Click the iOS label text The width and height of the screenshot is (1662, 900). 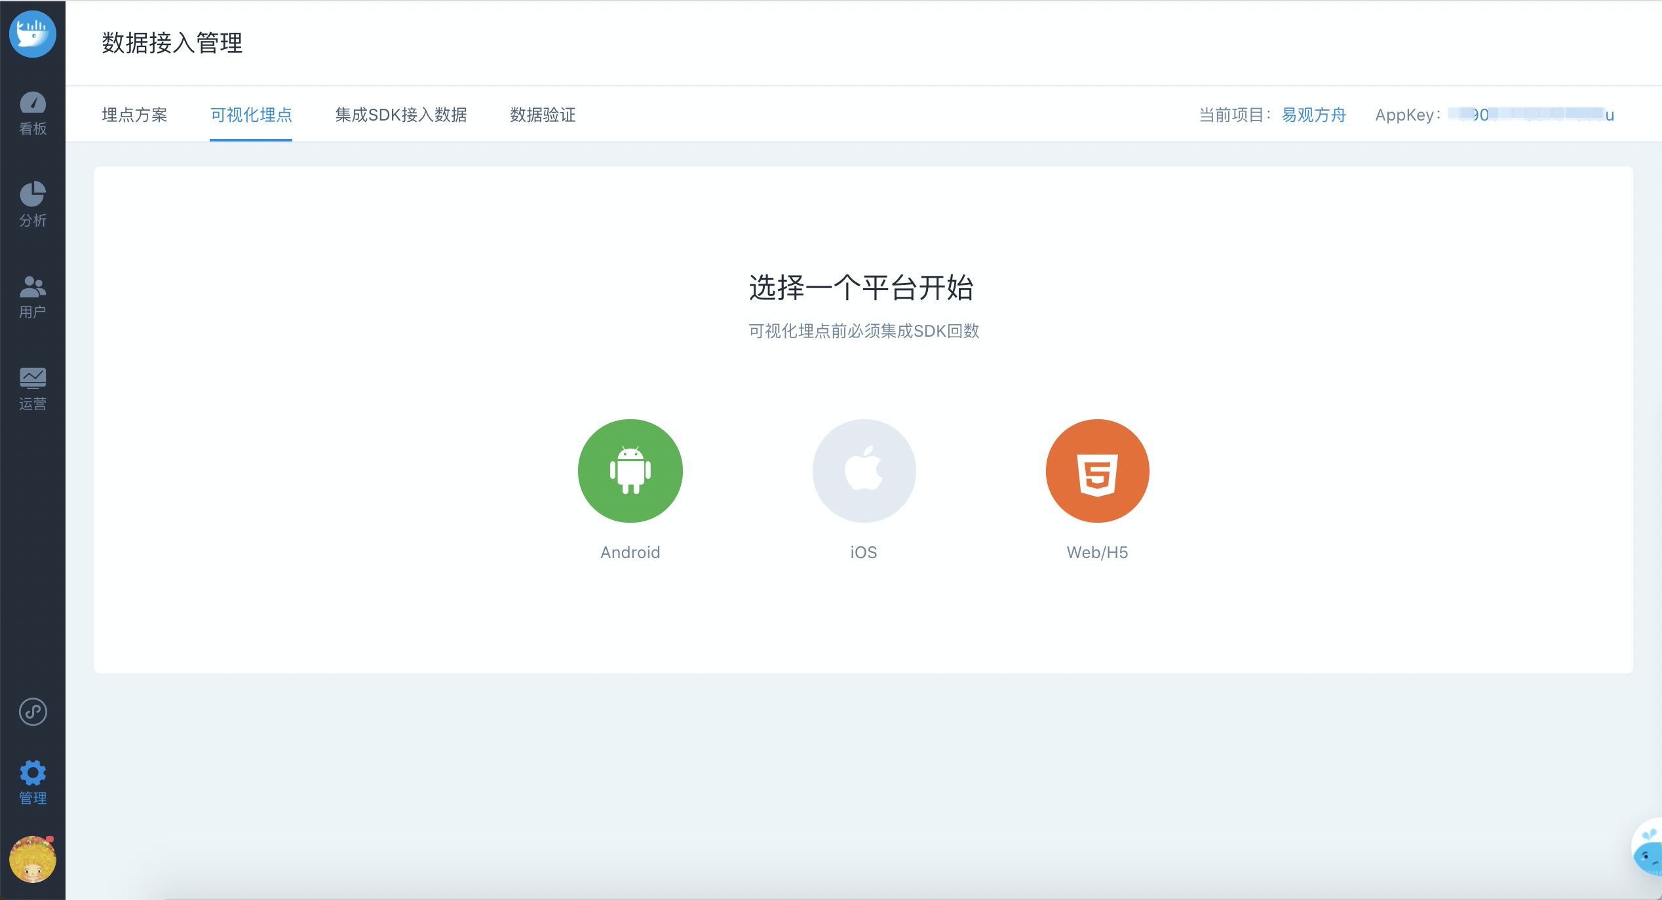[864, 552]
